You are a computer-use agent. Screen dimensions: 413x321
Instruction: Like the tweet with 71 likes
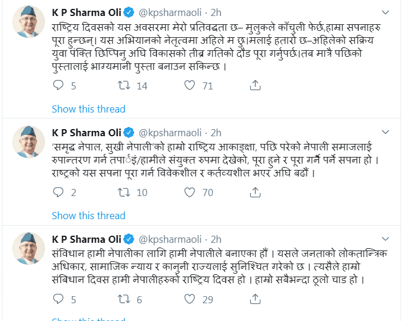point(189,86)
